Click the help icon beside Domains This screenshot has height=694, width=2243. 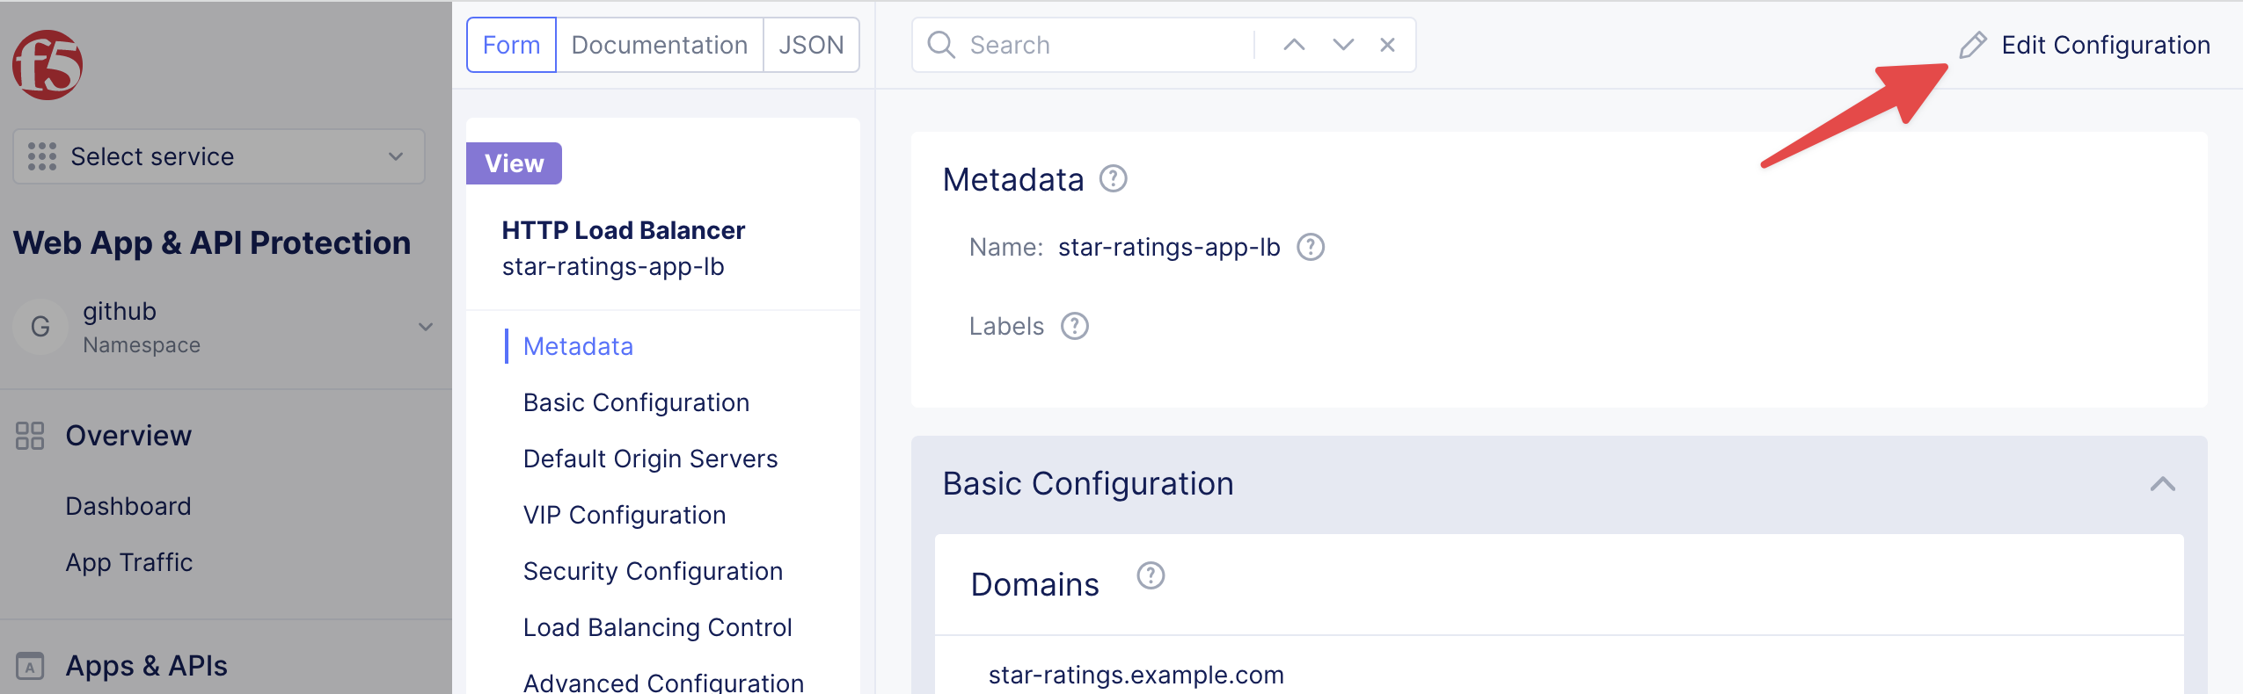[1150, 576]
